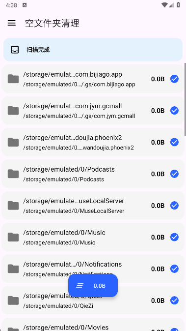
Task: Uncheck the wandoujia.phoenix2 folder checkbox
Action: [174, 142]
